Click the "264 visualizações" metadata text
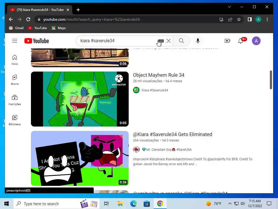Image resolution: width=278 pixels, height=209 pixels. (x=146, y=140)
